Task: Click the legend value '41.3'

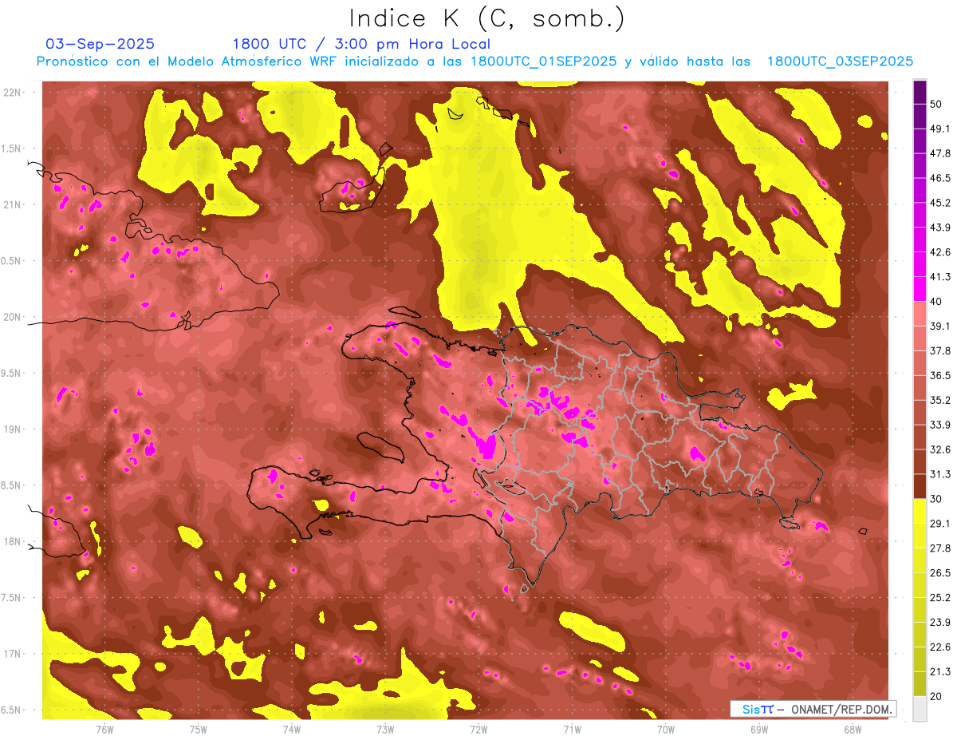Action: point(940,277)
